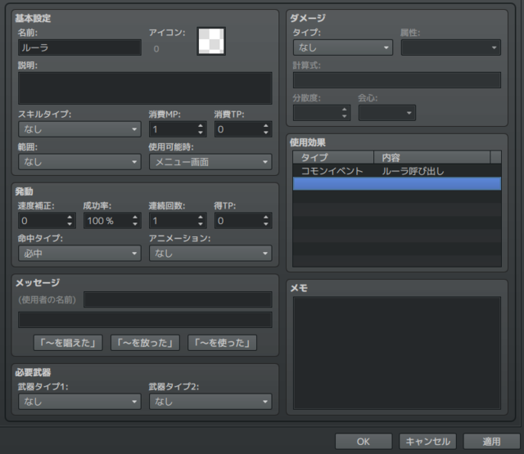Open the disabled 属性 dropdown
The image size is (524, 454).
451,47
